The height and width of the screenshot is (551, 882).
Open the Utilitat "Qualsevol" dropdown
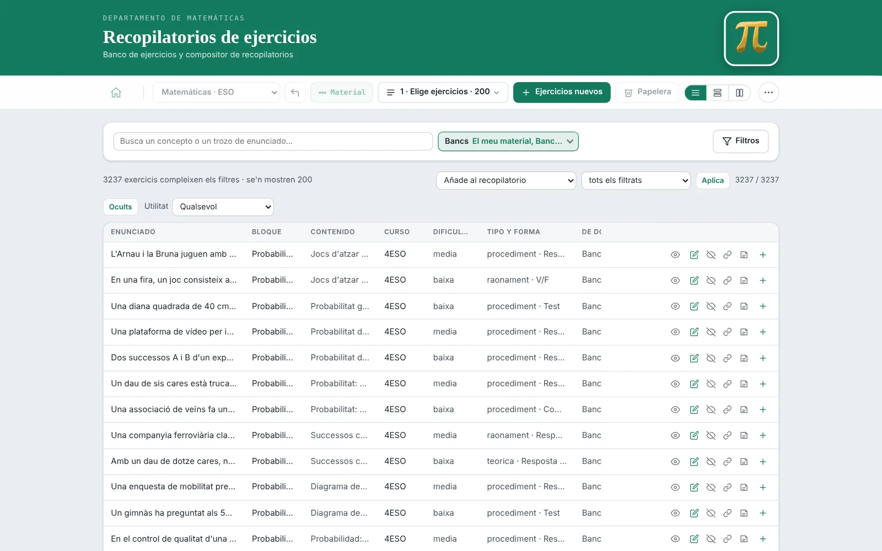[223, 207]
